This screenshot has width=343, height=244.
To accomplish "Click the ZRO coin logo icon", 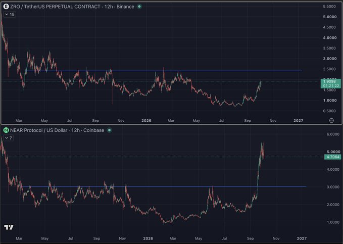I will (6, 7).
